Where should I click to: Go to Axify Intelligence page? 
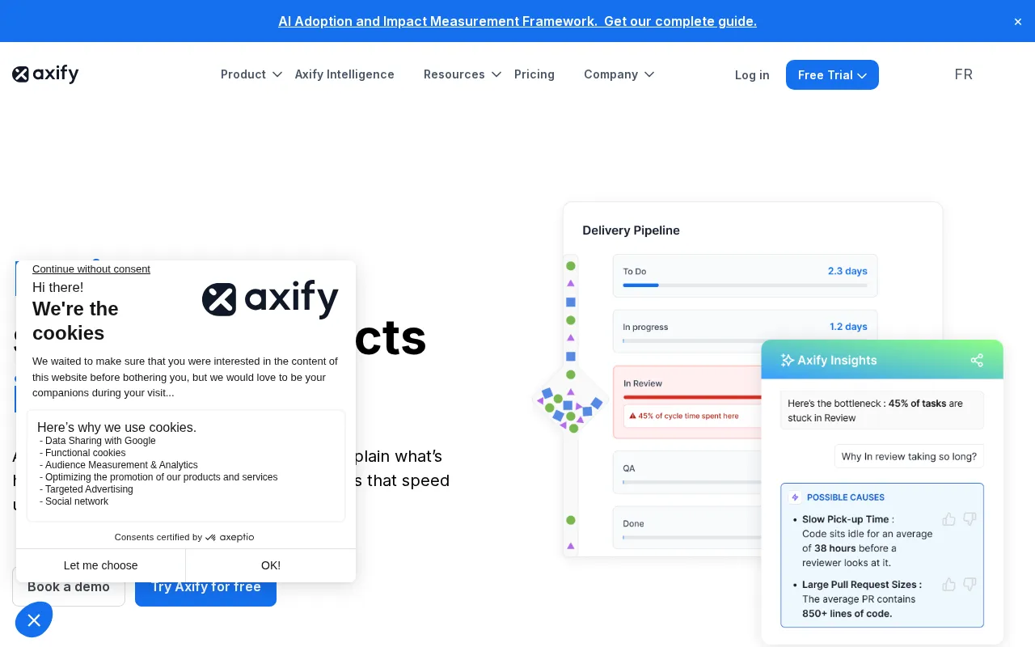click(x=344, y=74)
